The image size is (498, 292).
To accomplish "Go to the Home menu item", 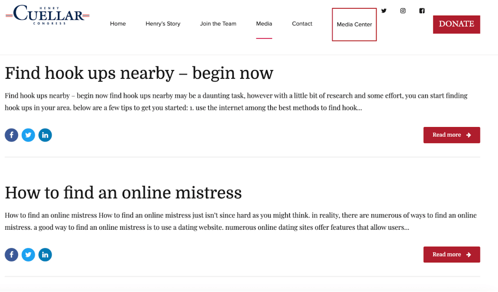I will click(118, 24).
